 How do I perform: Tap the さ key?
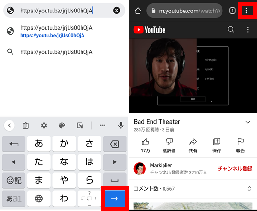click(89, 144)
